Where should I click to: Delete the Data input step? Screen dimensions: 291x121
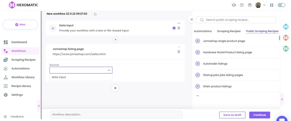(179, 28)
